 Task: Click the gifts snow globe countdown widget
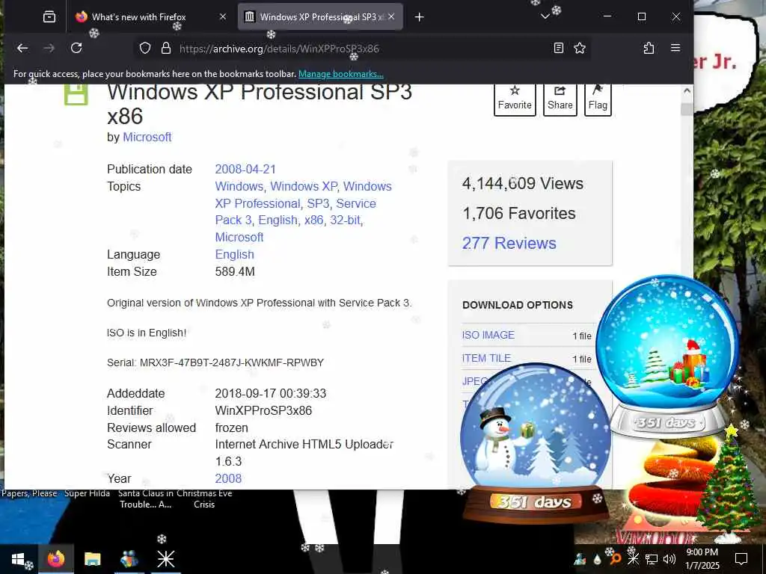click(667, 357)
